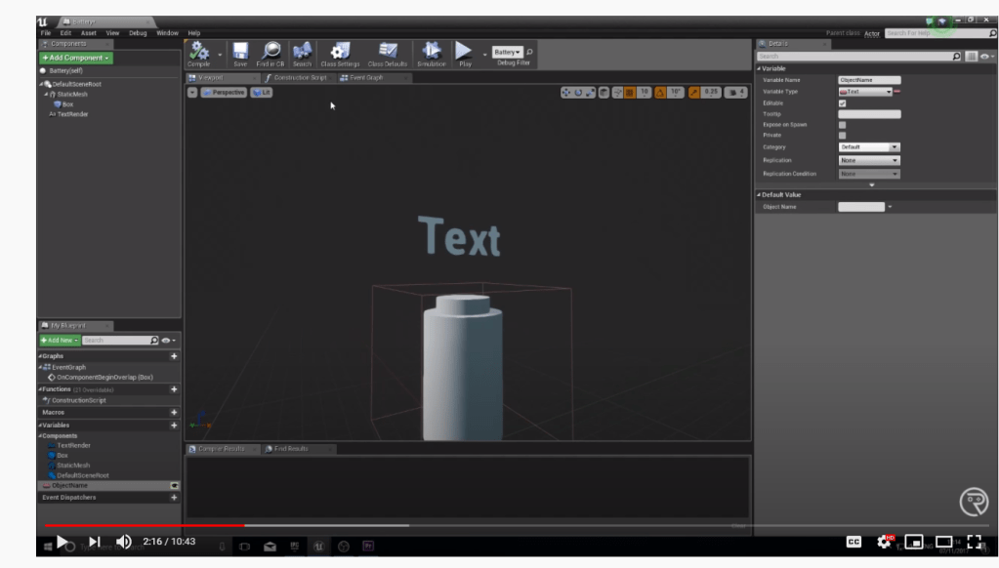Open the Replication dropdown set to None
The image size is (999, 568).
(868, 160)
